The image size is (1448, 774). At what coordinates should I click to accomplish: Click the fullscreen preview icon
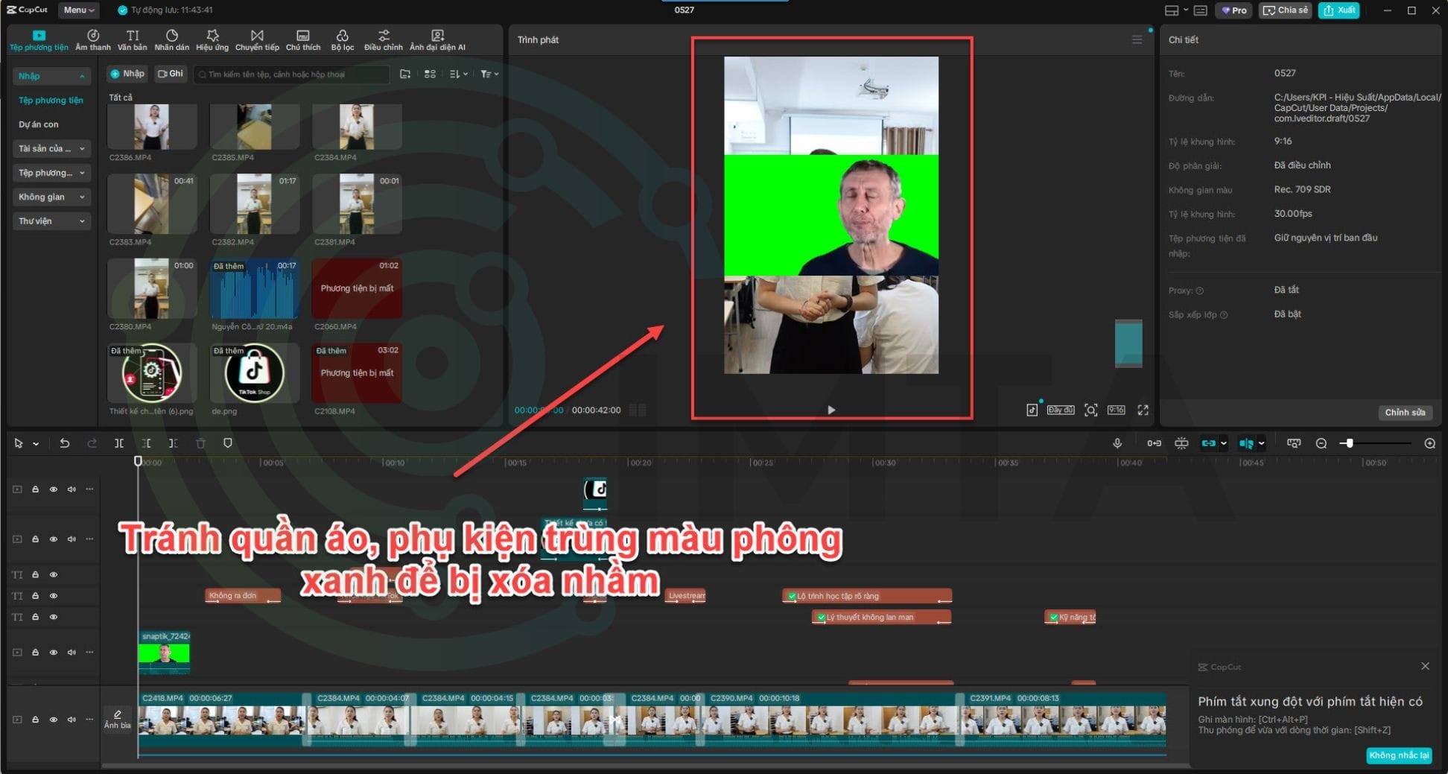[x=1143, y=410]
